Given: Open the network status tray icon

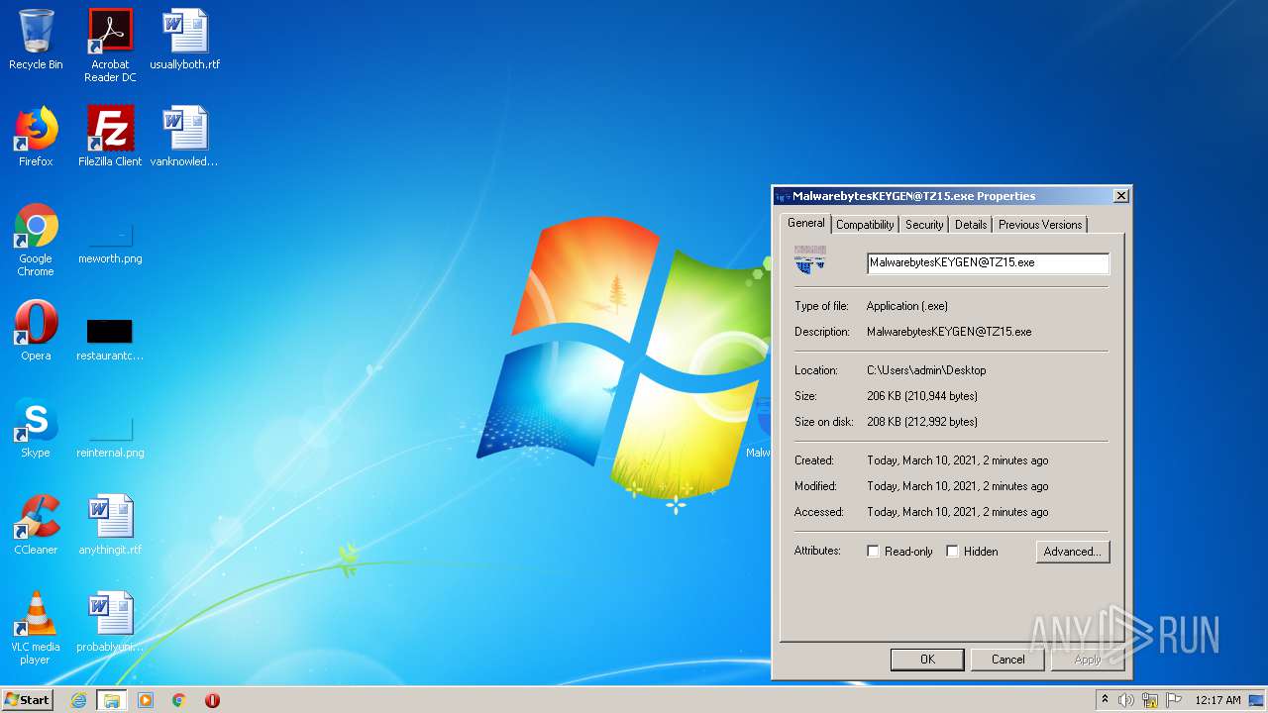Looking at the screenshot, I should tap(1150, 700).
